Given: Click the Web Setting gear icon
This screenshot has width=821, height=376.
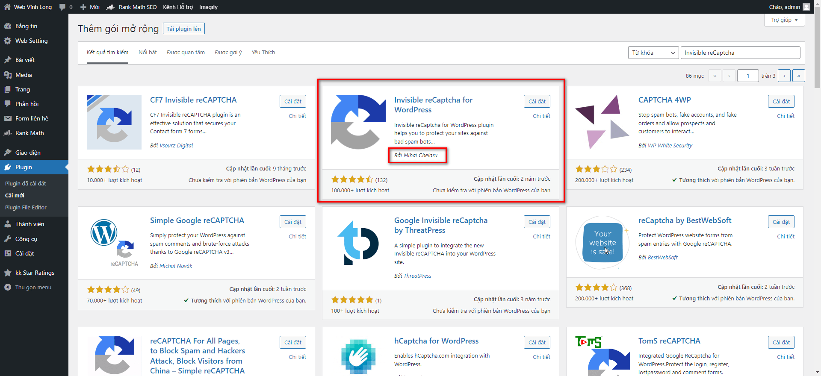Looking at the screenshot, I should pyautogui.click(x=8, y=41).
